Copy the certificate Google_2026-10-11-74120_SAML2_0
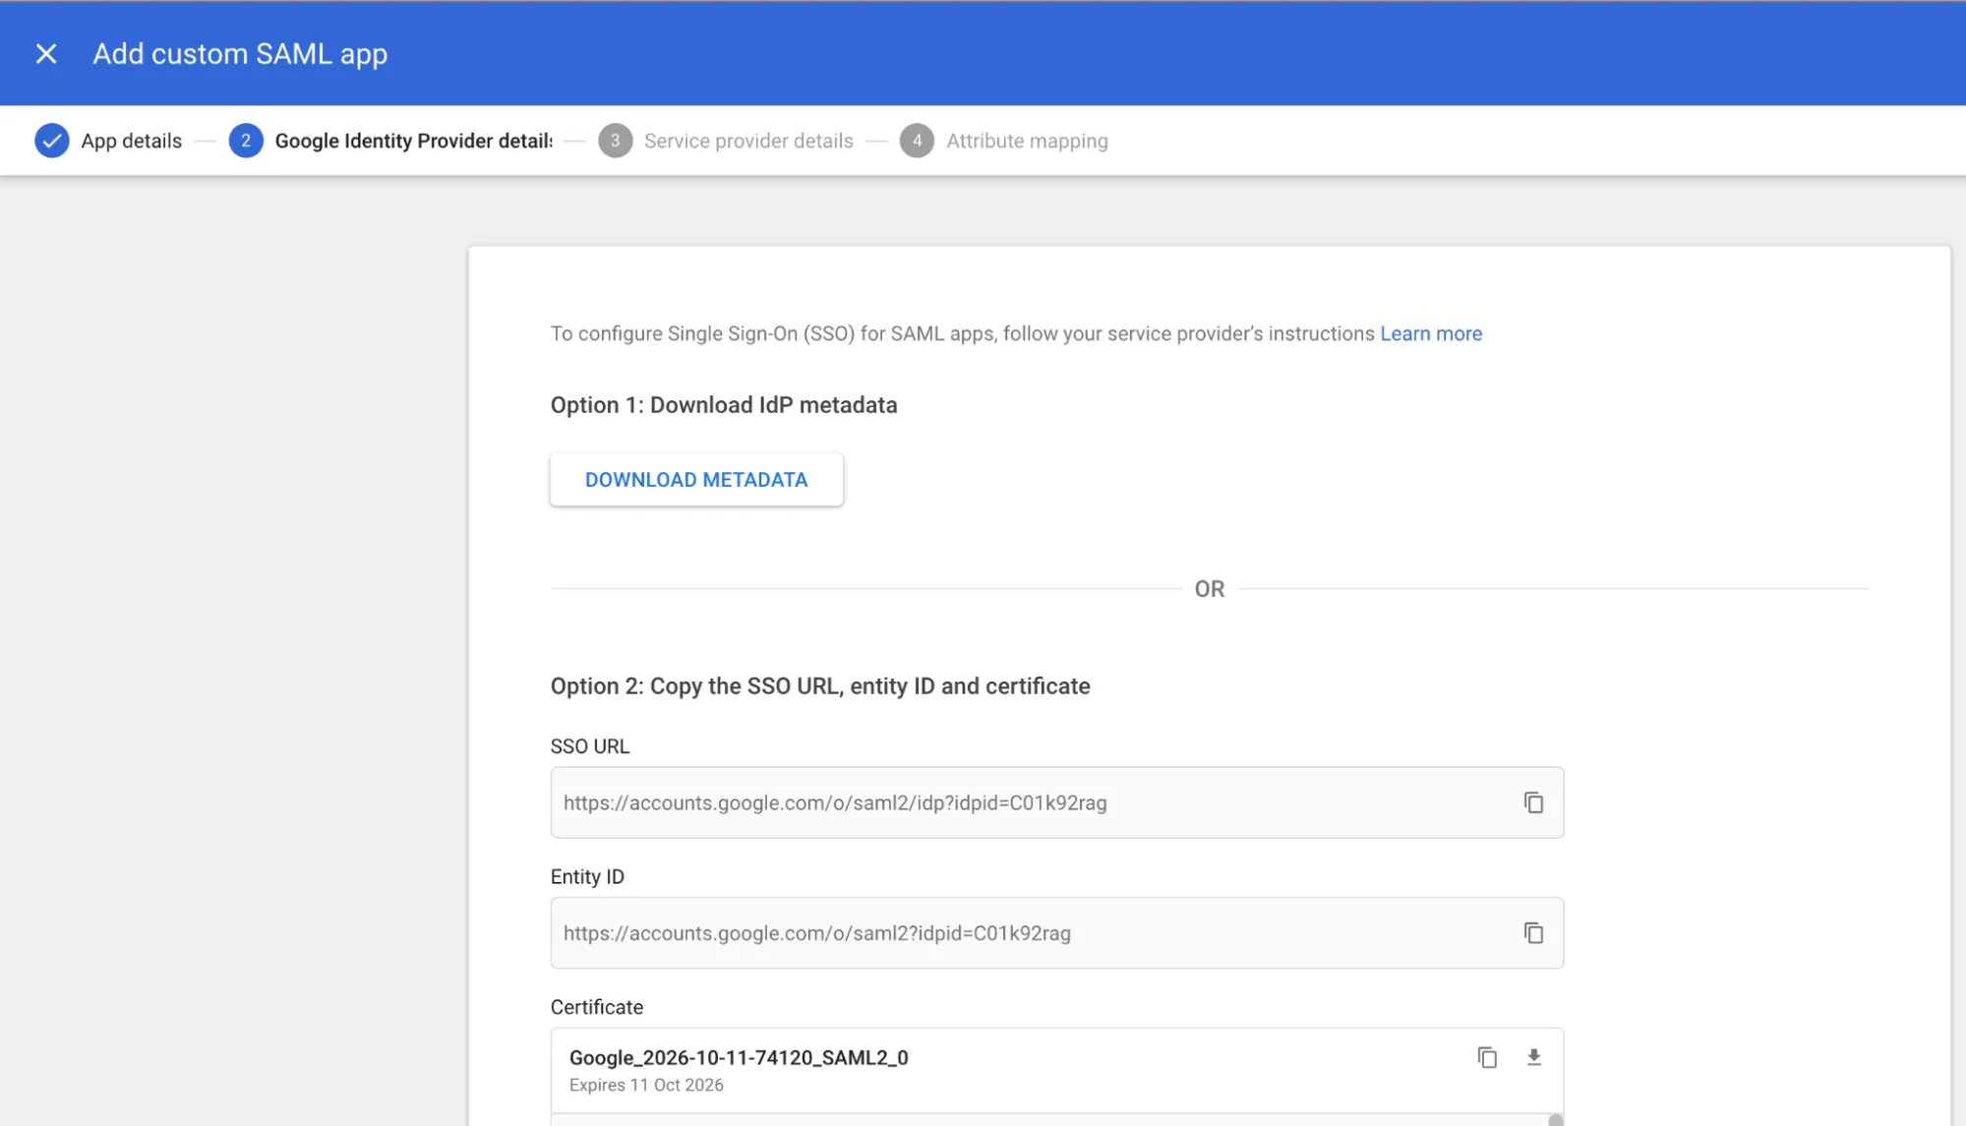This screenshot has width=1966, height=1126. click(1487, 1057)
